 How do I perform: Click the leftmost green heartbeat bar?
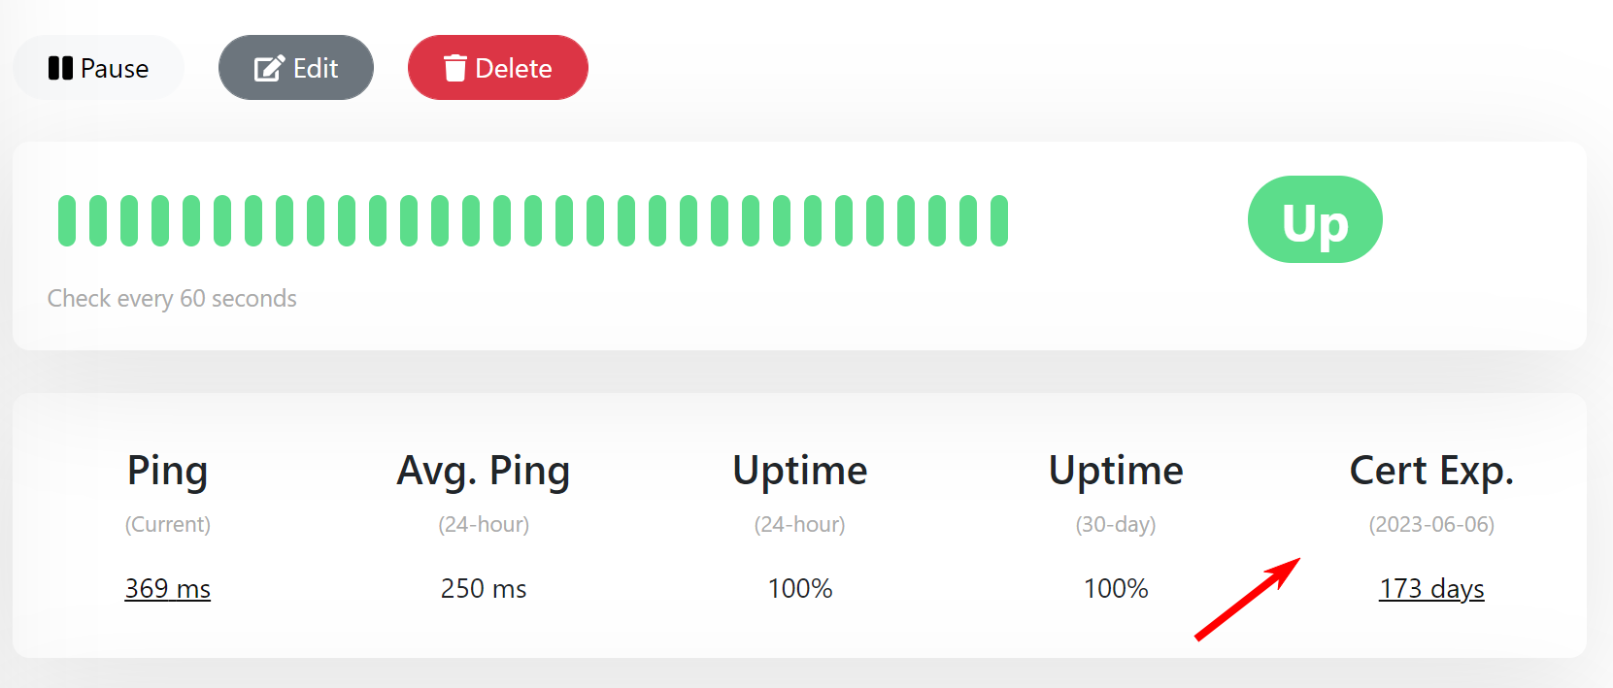click(66, 219)
